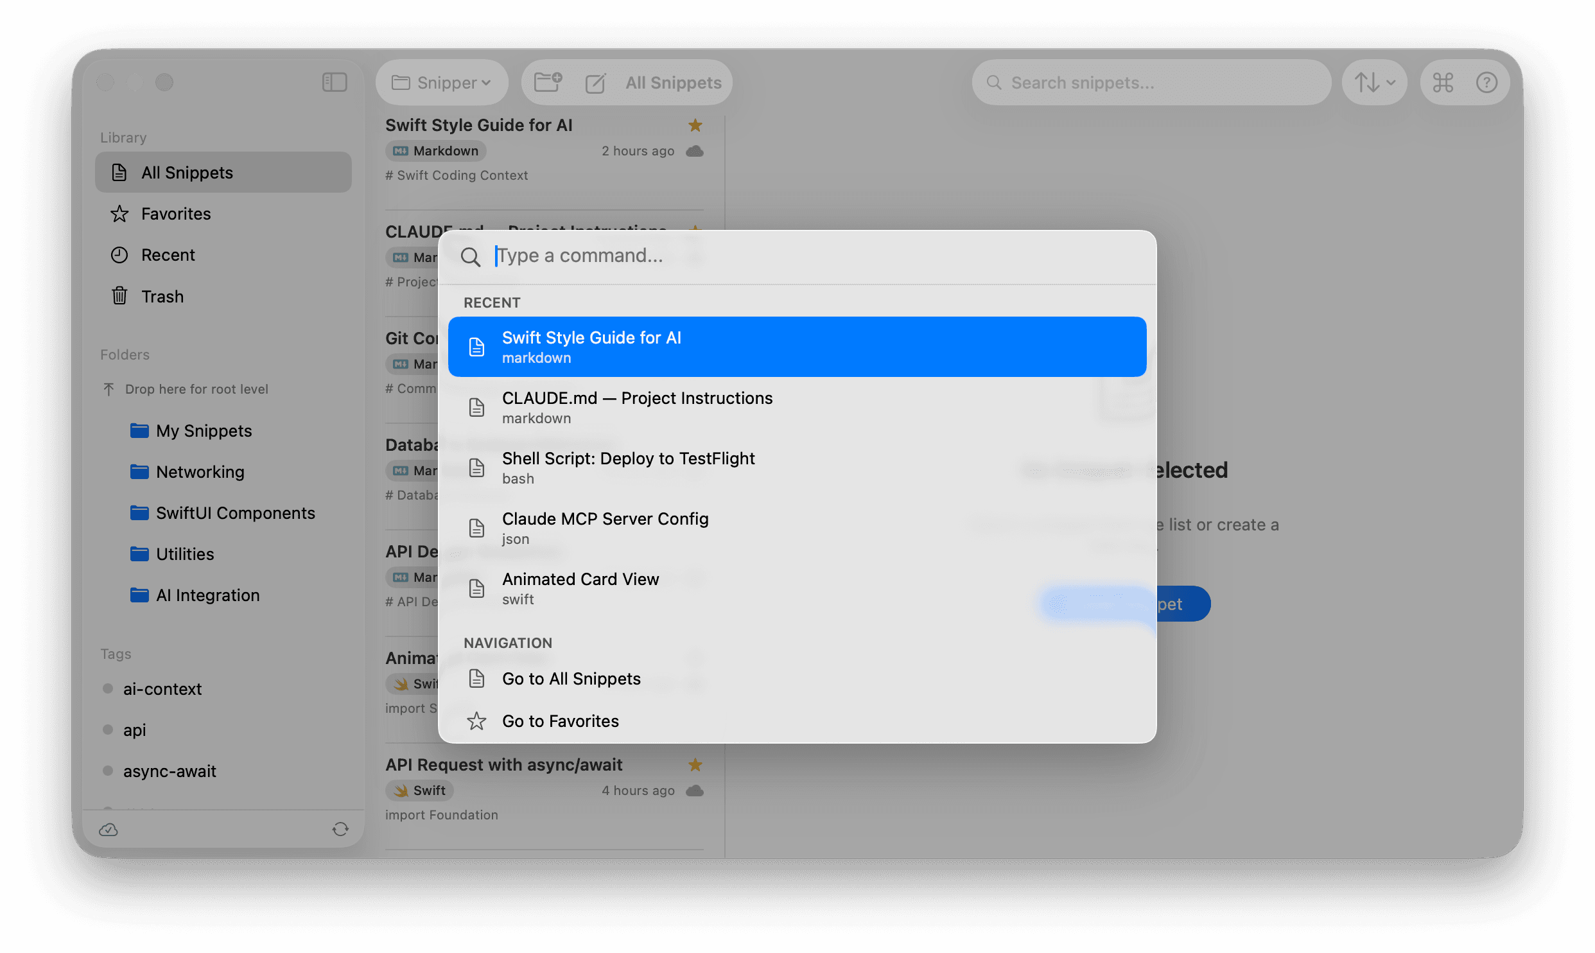Click the magnifier icon in command palette

click(x=471, y=256)
